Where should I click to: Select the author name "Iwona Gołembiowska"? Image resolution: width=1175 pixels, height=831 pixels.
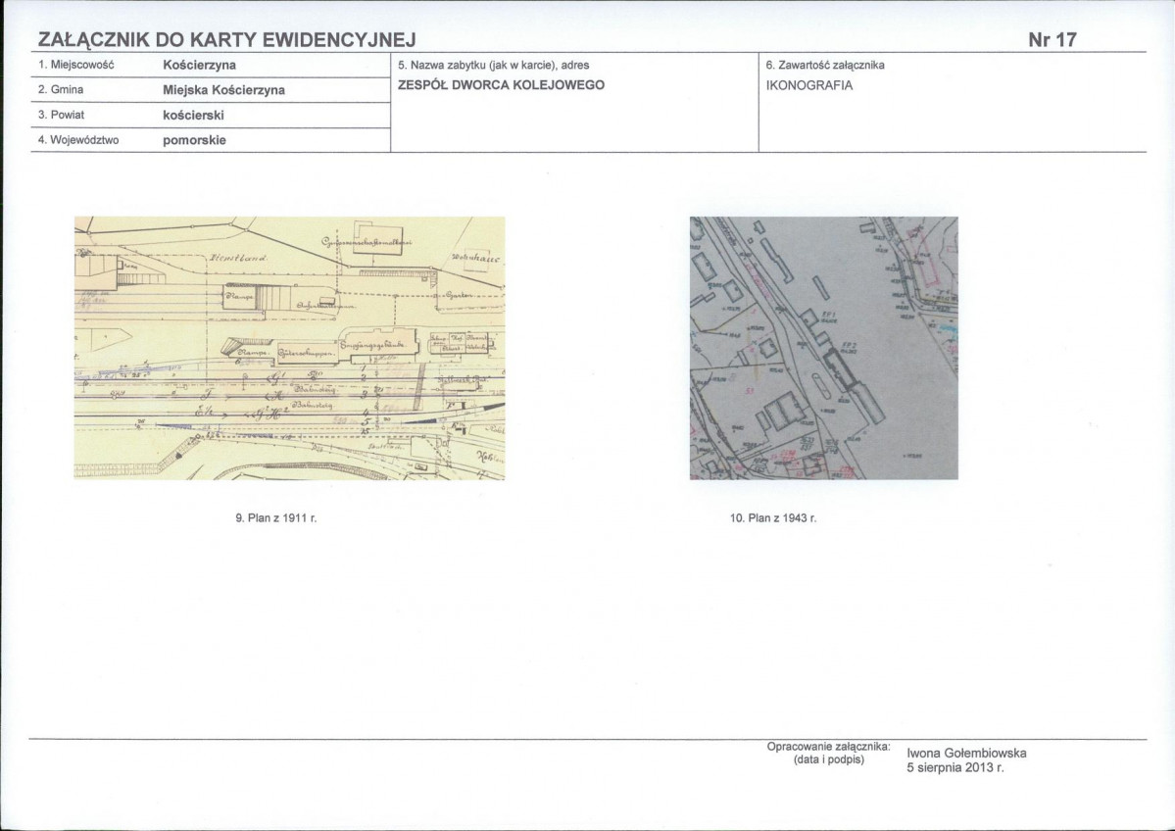966,753
